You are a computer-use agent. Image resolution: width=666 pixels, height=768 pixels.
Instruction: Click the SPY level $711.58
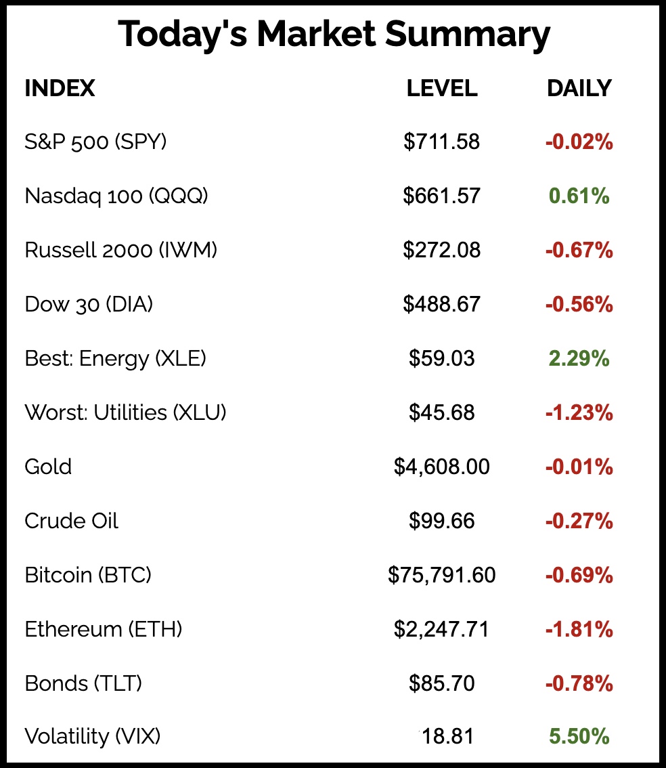441,142
